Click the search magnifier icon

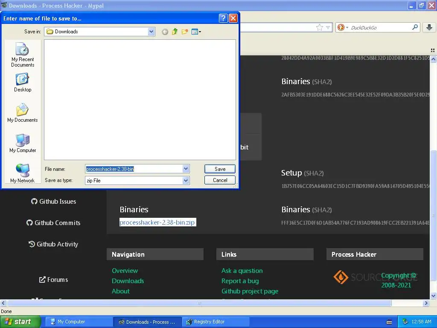(415, 27)
